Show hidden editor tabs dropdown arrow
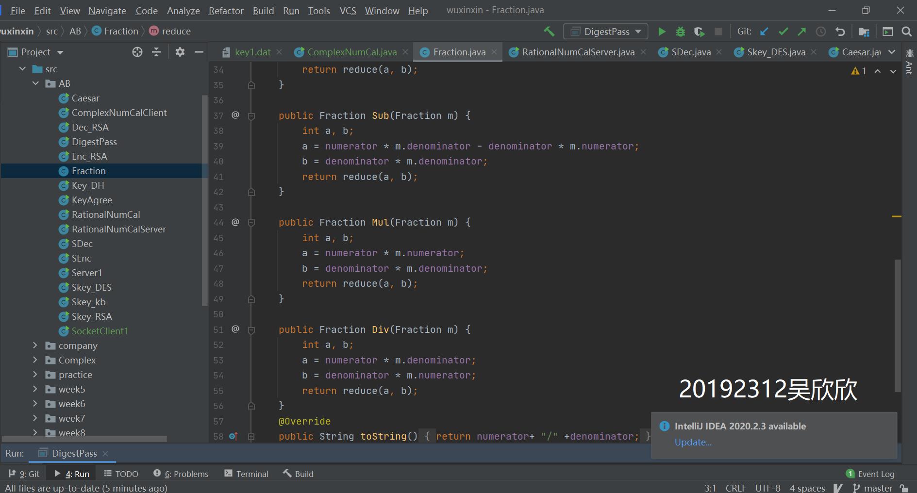Viewport: 917px width, 493px height. 892,52
